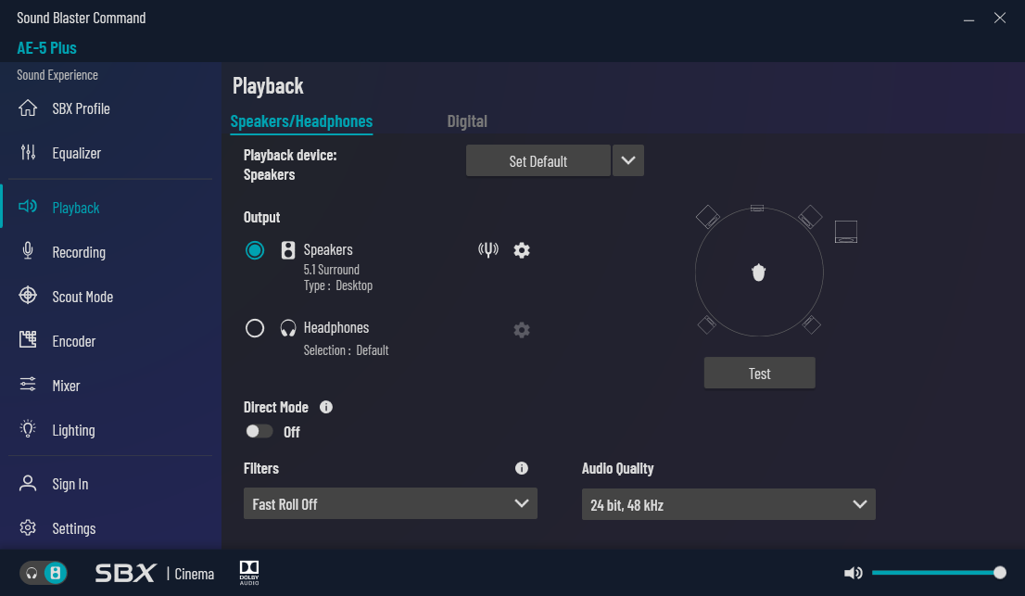This screenshot has width=1025, height=596.
Task: Click the master volume slider
Action: click(x=934, y=573)
